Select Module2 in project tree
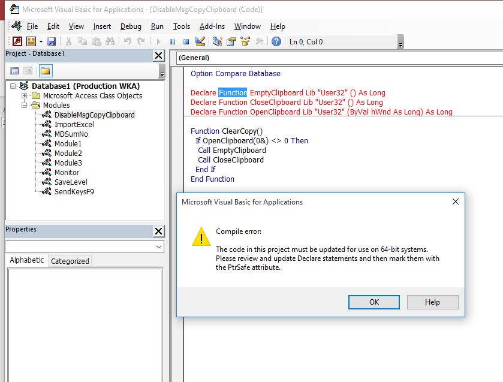Screen dimensions: 503x382 68,153
